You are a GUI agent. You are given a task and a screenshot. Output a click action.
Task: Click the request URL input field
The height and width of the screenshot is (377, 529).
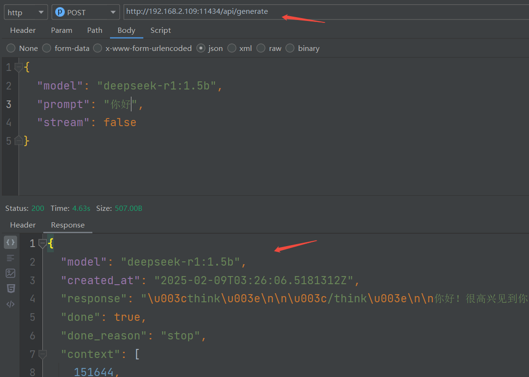(326, 12)
